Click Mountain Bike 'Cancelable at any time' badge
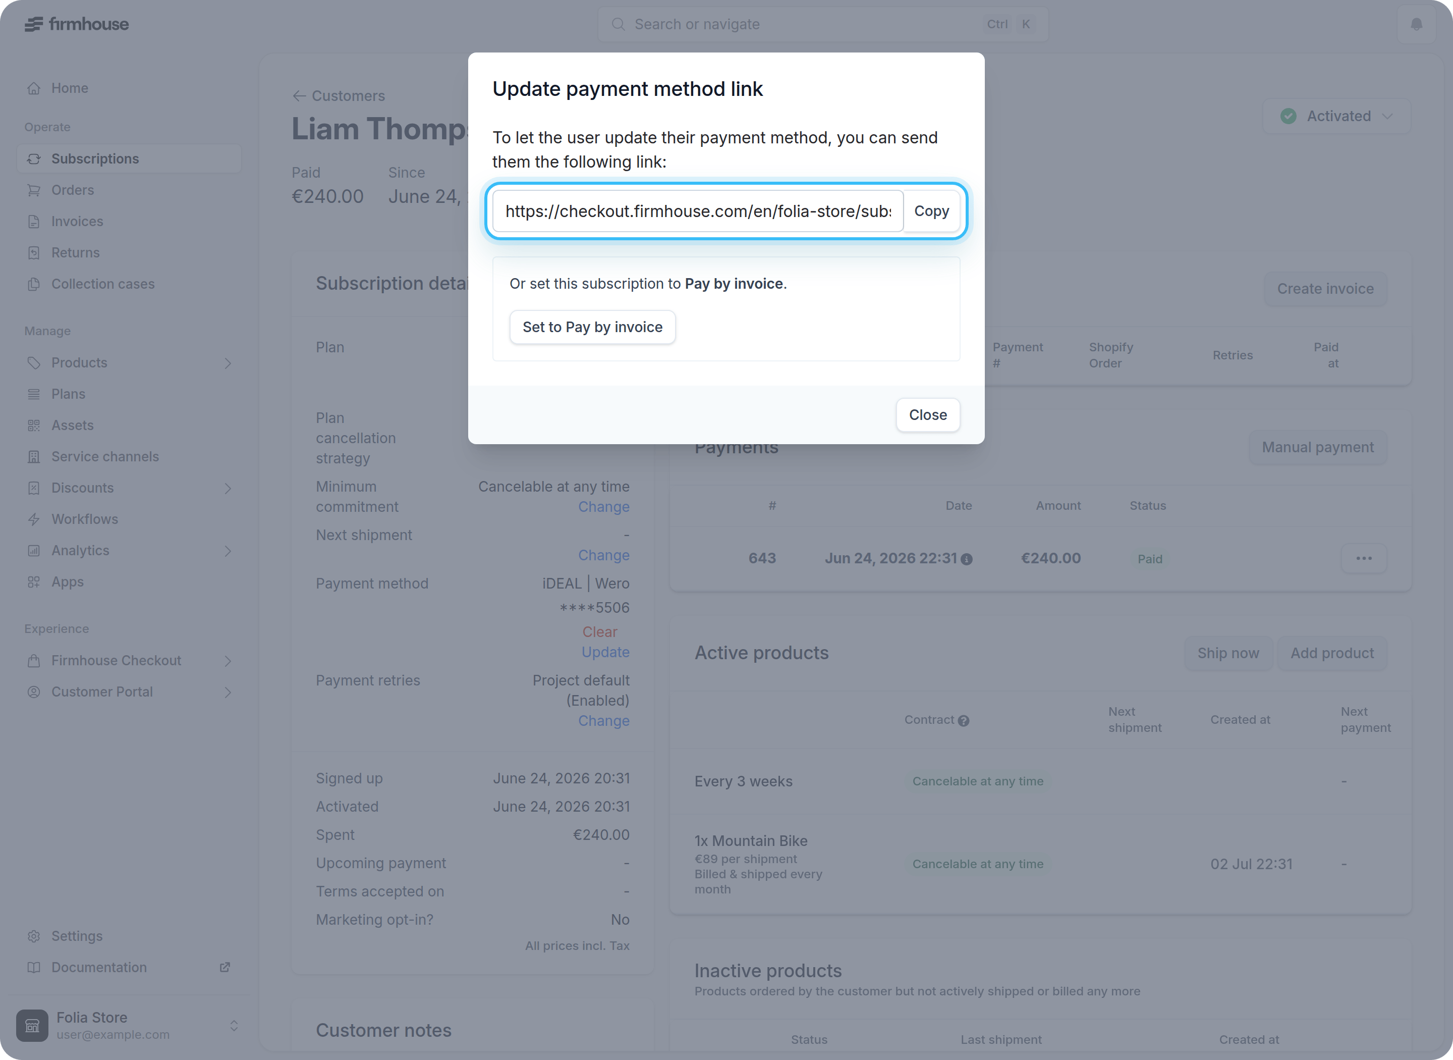 pyautogui.click(x=977, y=864)
